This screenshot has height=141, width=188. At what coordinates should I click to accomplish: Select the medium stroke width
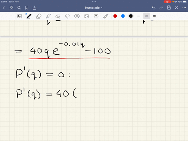[146, 16]
